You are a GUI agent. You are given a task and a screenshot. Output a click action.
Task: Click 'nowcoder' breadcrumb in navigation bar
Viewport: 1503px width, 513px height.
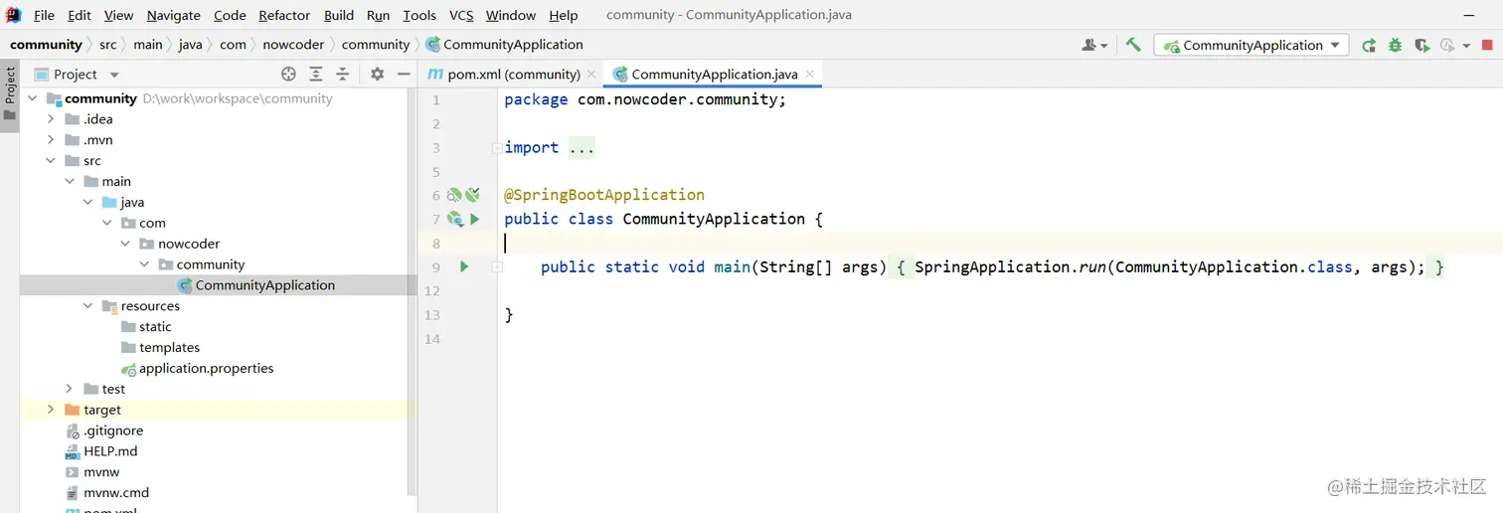click(x=293, y=45)
